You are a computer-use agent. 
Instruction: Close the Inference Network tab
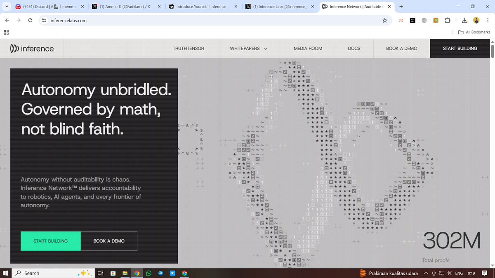tap(389, 7)
